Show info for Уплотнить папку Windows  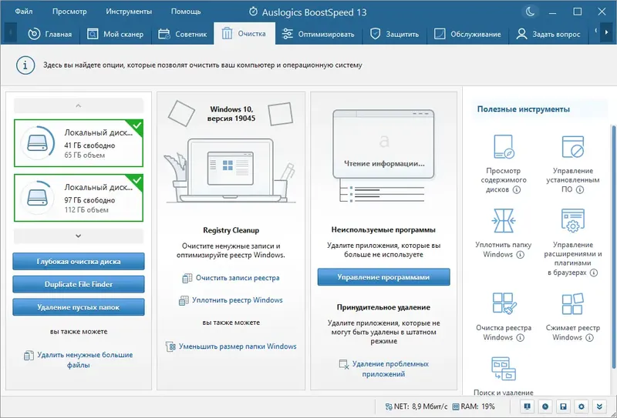pos(520,255)
